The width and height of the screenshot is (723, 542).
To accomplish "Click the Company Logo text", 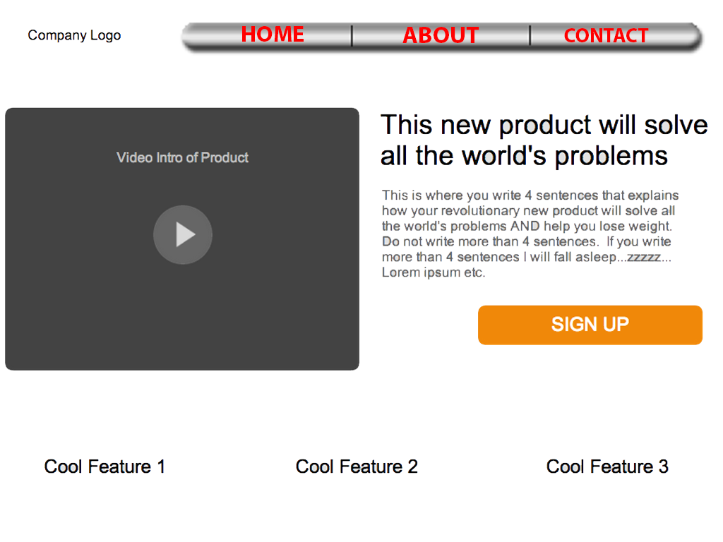I will (74, 35).
